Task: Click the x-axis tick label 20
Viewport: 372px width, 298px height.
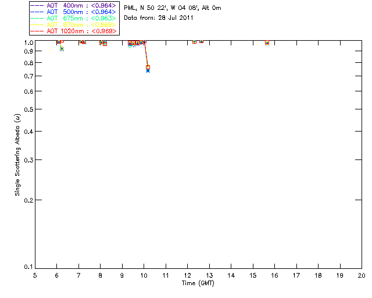Action: coord(362,275)
